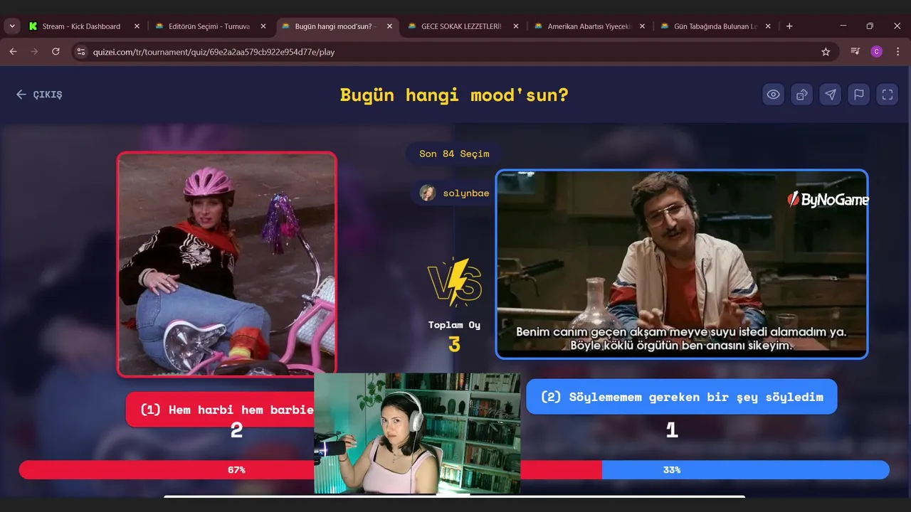
Task: Open the Son 84 Seçim pill
Action: [453, 154]
